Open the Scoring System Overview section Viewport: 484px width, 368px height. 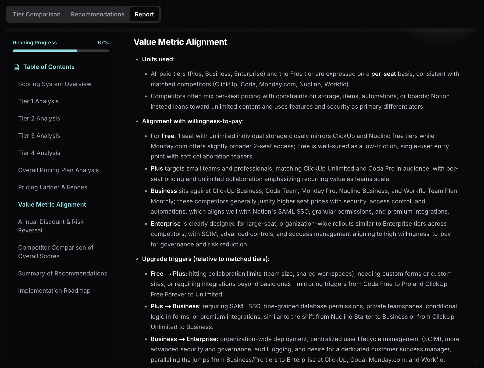55,84
